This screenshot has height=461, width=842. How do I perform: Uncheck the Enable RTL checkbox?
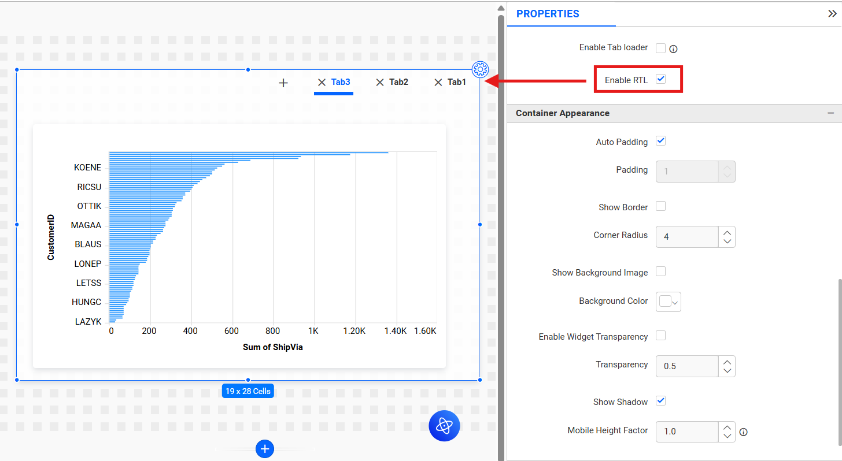(x=660, y=80)
